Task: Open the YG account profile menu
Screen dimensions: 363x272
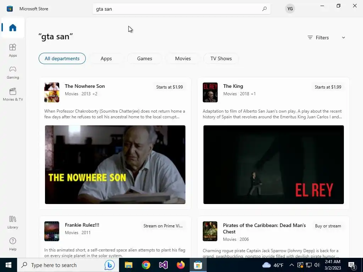Action: click(290, 9)
